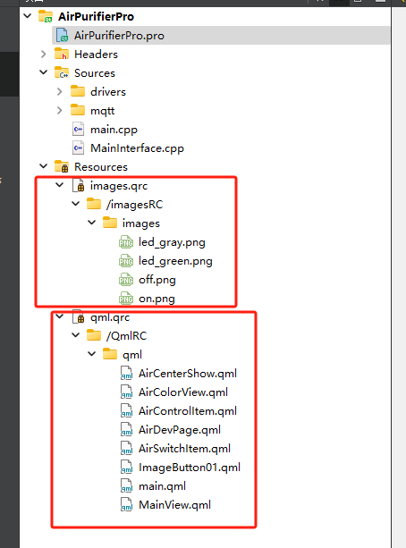Screen dimensions: 406x548
Task: Click the Sources C++ folder icon
Action: point(62,72)
